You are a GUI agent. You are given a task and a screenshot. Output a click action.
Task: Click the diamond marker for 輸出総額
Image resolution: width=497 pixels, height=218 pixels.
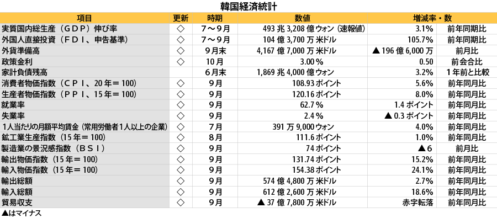181,181
